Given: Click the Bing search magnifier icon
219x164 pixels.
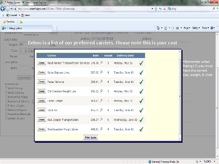Looking at the screenshot, I should pyautogui.click(x=214, y=9).
